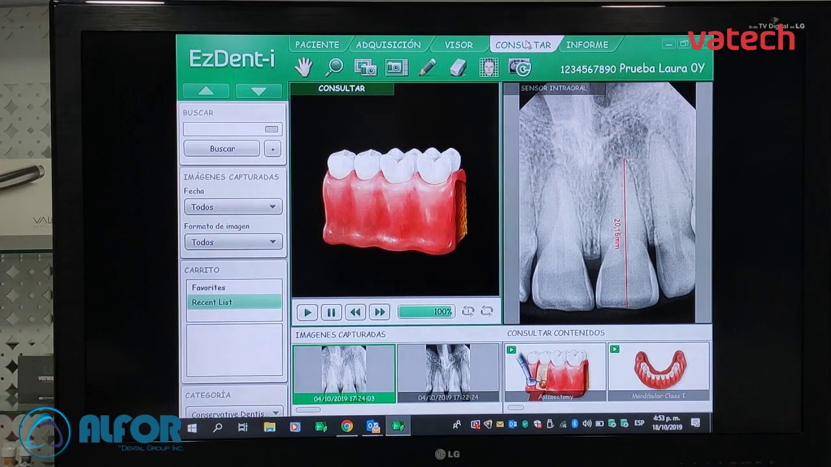
Task: Select Recent List in the Carrito list
Action: (x=234, y=302)
